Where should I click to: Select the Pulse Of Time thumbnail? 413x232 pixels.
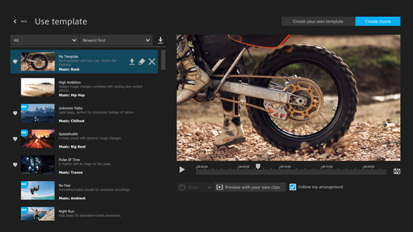point(37,165)
